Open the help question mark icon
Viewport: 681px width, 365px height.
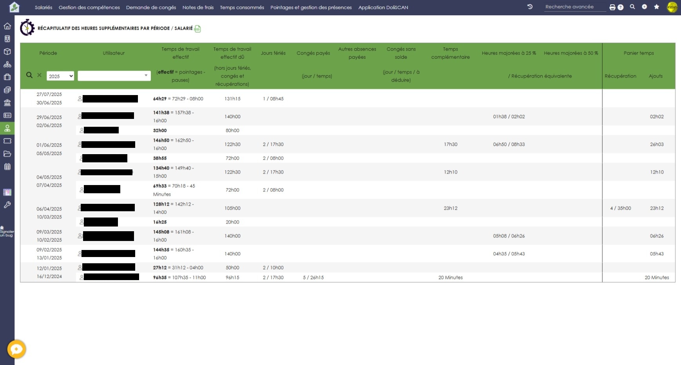click(x=621, y=7)
